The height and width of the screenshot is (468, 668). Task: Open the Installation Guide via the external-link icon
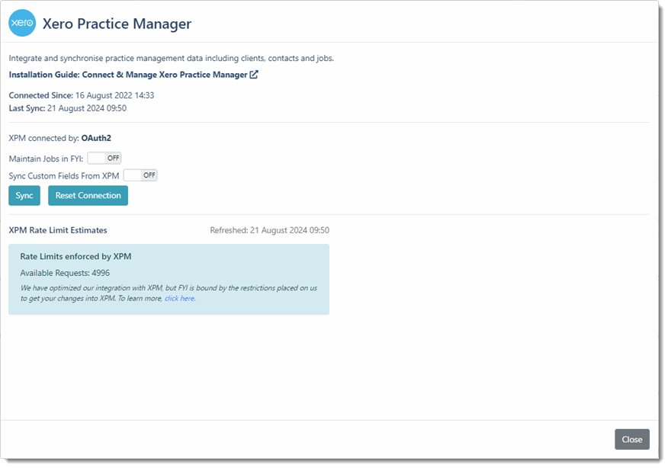(x=254, y=74)
